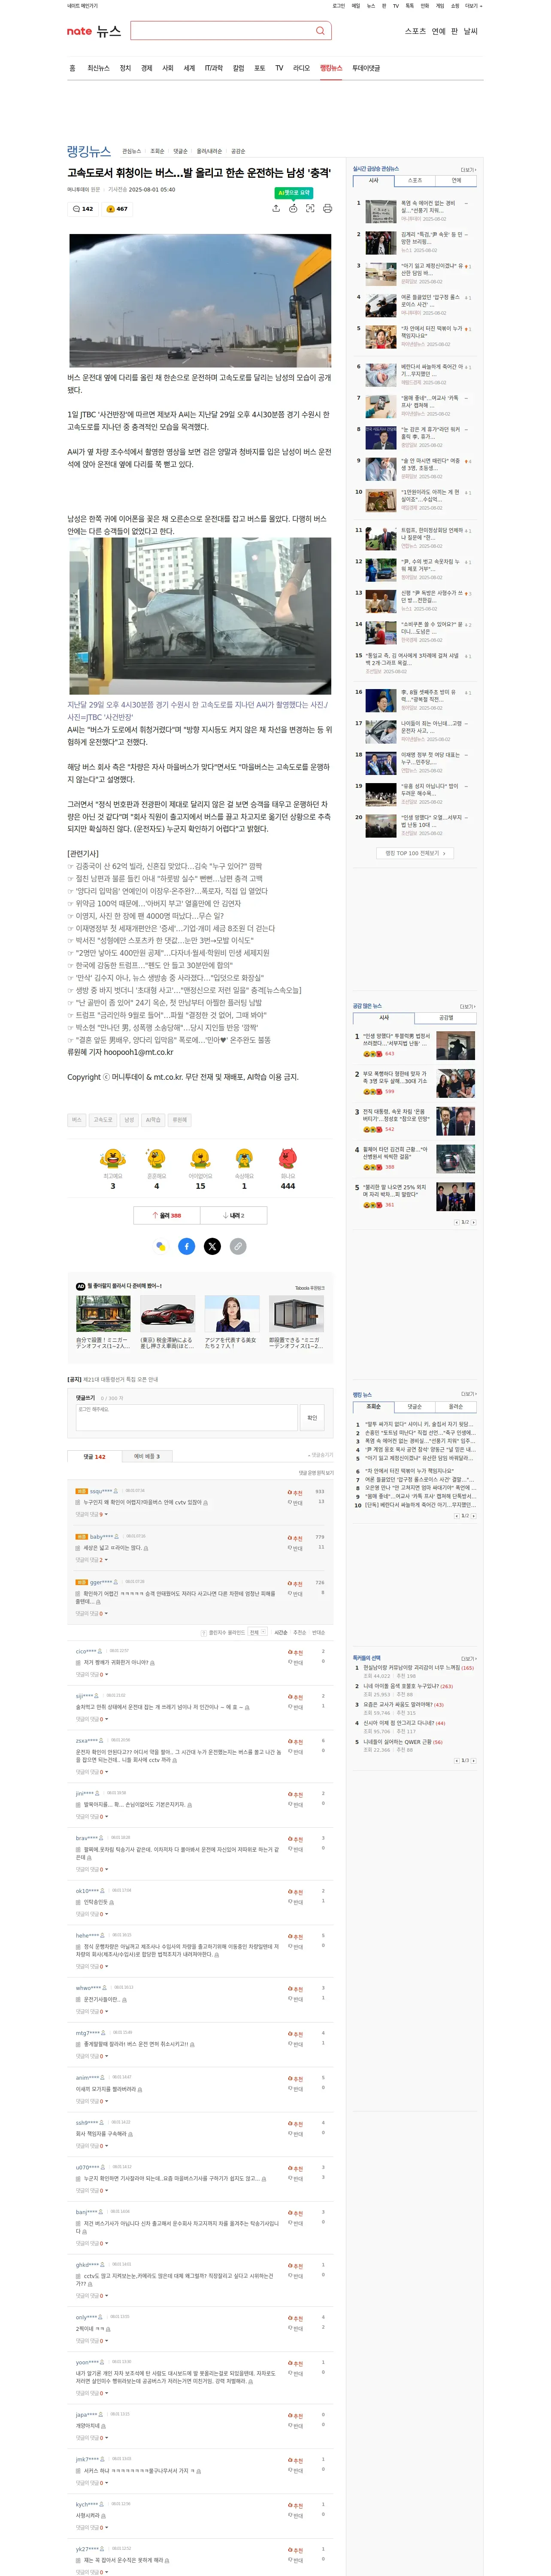Recommend the comment by ssqu****
Image resolution: width=551 pixels, height=2576 pixels.
(x=295, y=1492)
